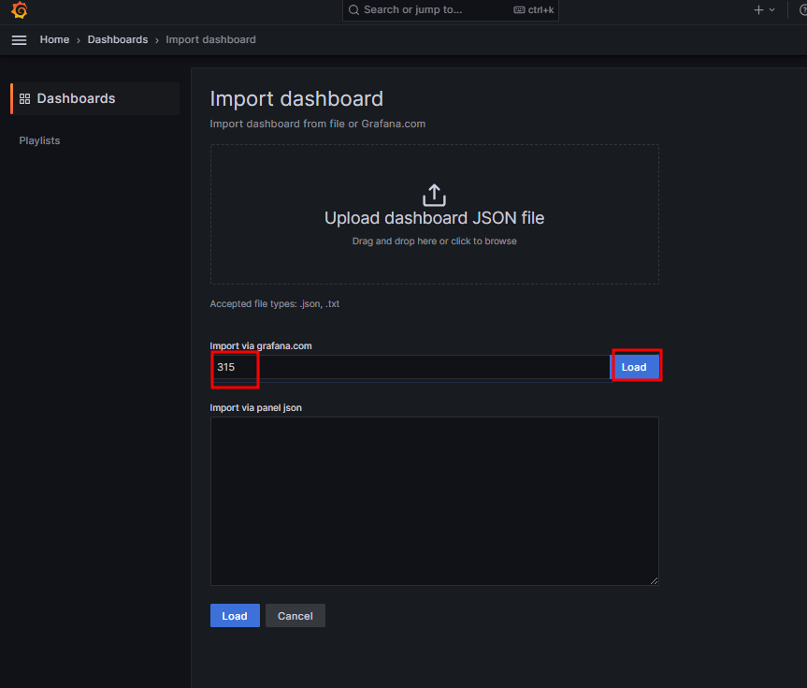Click the ctrl+k keyboard shortcut icon
The height and width of the screenshot is (688, 807).
tap(519, 9)
